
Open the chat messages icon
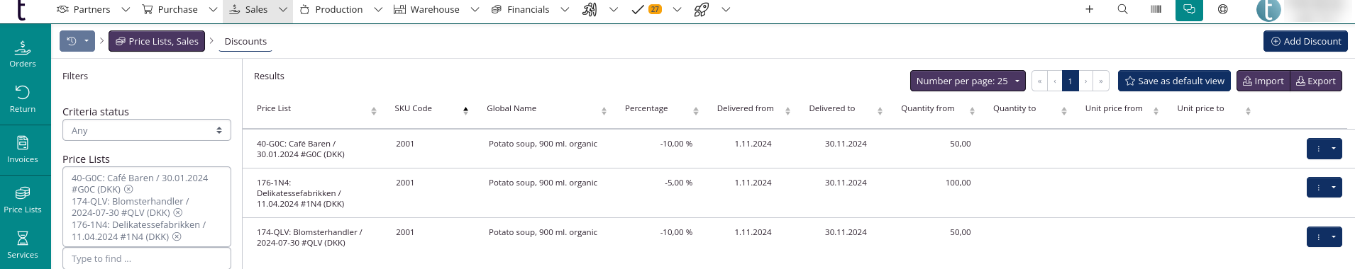(x=1189, y=10)
